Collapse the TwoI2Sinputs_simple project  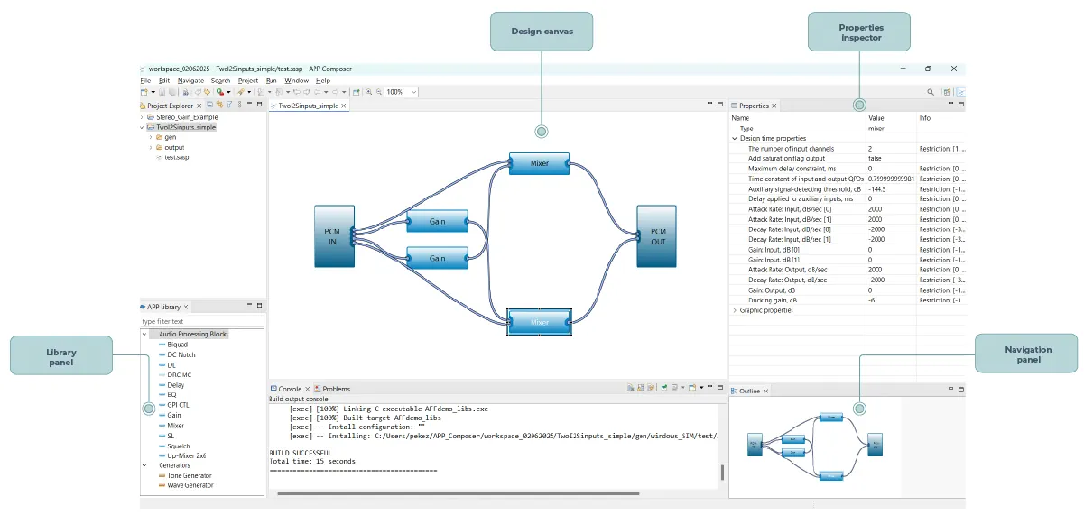tap(143, 127)
